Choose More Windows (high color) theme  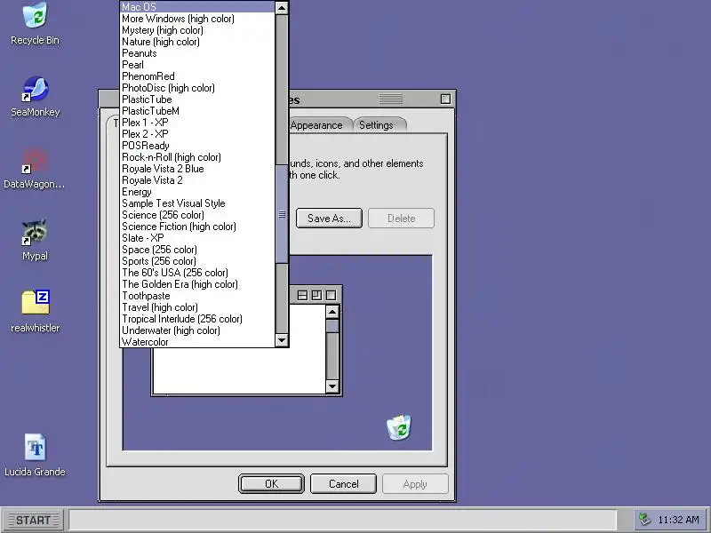click(197, 19)
